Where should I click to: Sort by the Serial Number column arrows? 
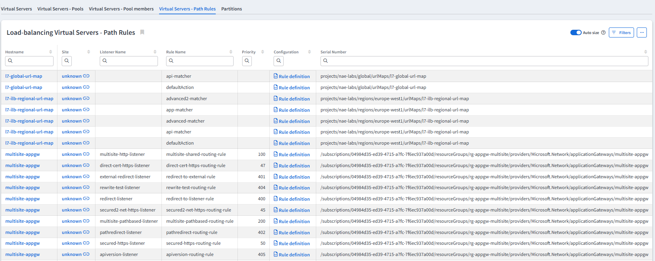click(x=646, y=52)
